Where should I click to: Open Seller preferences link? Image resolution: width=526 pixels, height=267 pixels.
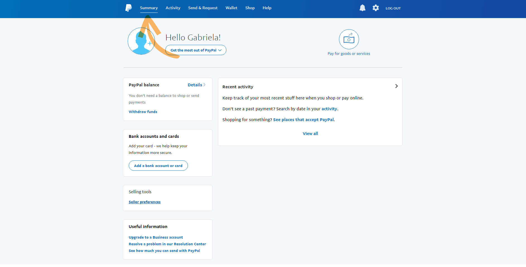[x=145, y=202]
